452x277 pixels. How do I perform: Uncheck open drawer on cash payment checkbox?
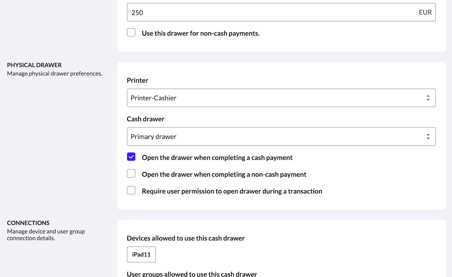tap(131, 157)
